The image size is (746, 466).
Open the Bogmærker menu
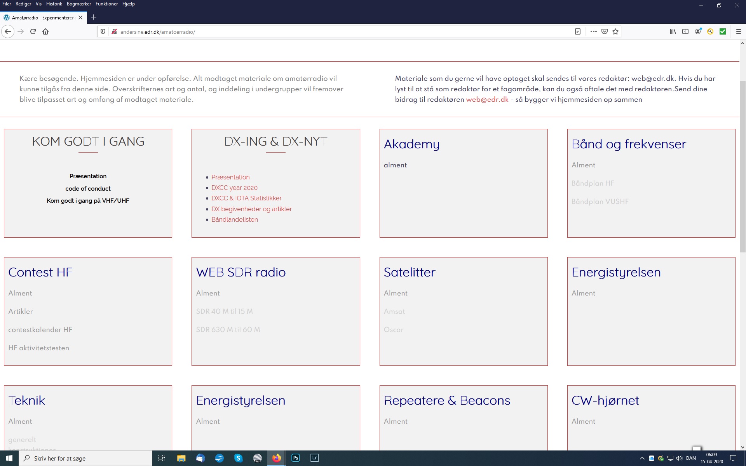(78, 4)
